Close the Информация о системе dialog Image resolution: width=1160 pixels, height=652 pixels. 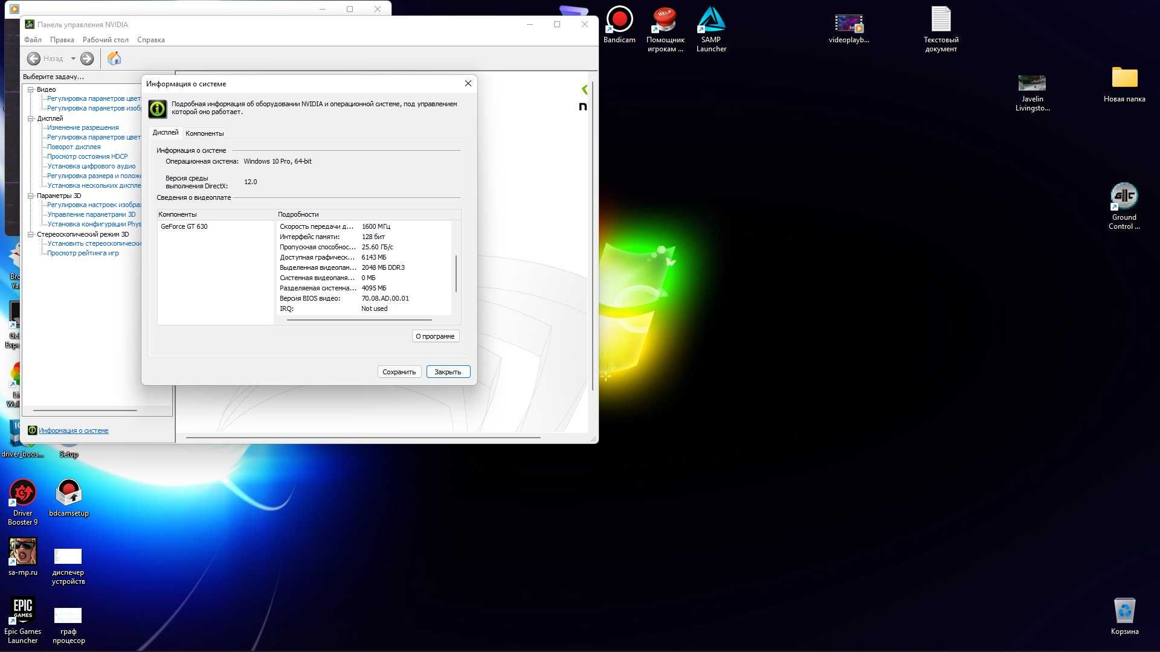(x=468, y=83)
